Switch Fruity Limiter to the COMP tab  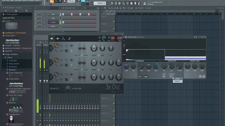pos(146,77)
